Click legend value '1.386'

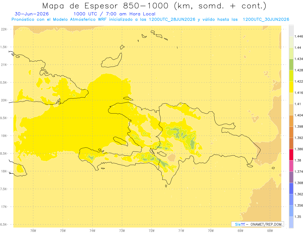299,149
